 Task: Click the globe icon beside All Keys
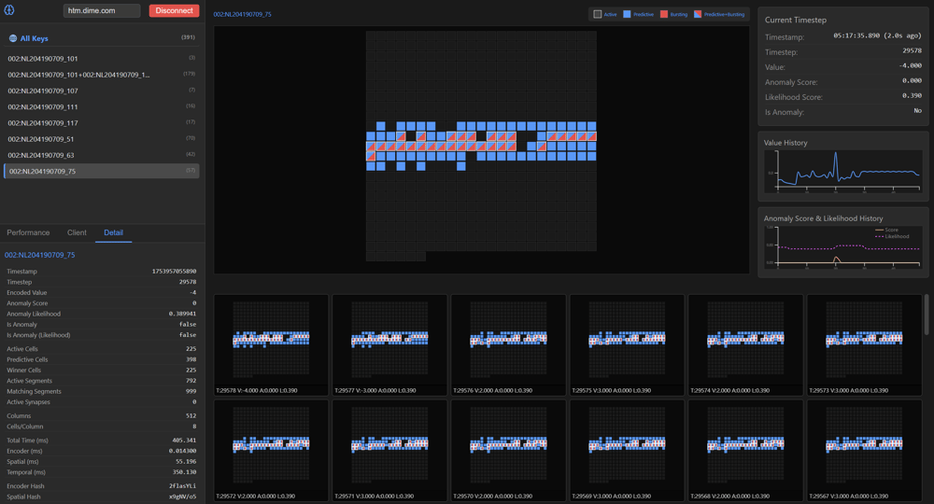13,39
